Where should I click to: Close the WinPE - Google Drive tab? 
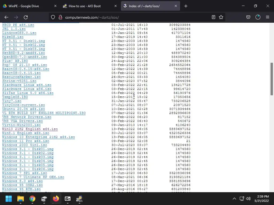point(55,6)
